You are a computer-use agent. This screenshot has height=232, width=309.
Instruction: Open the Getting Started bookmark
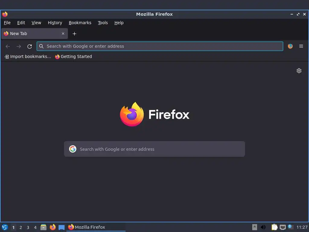[x=73, y=56]
